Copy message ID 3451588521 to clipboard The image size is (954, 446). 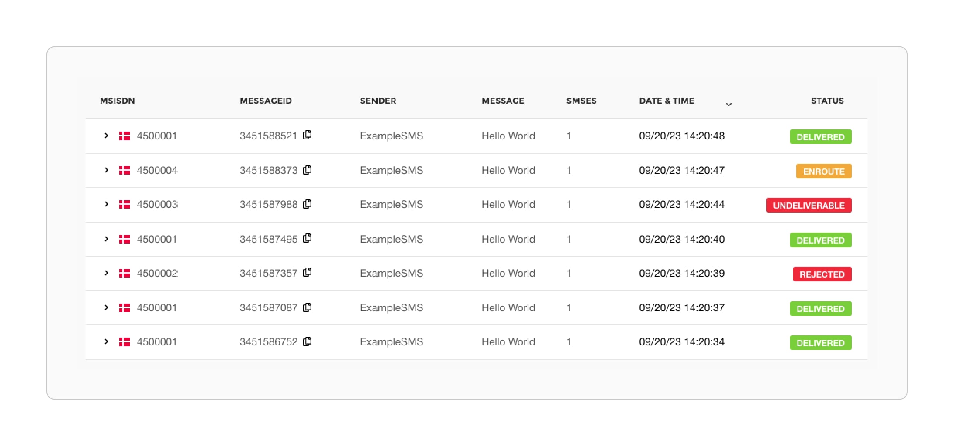[x=307, y=136]
